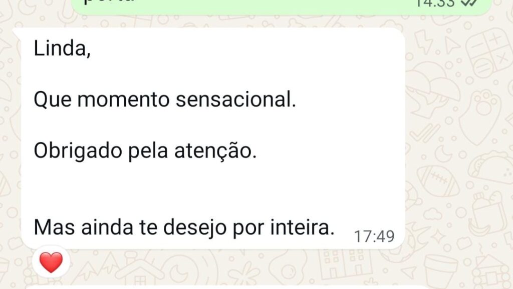This screenshot has height=289, width=513.
Task: Click the 17:49 message timestamp
Action: pyautogui.click(x=374, y=236)
